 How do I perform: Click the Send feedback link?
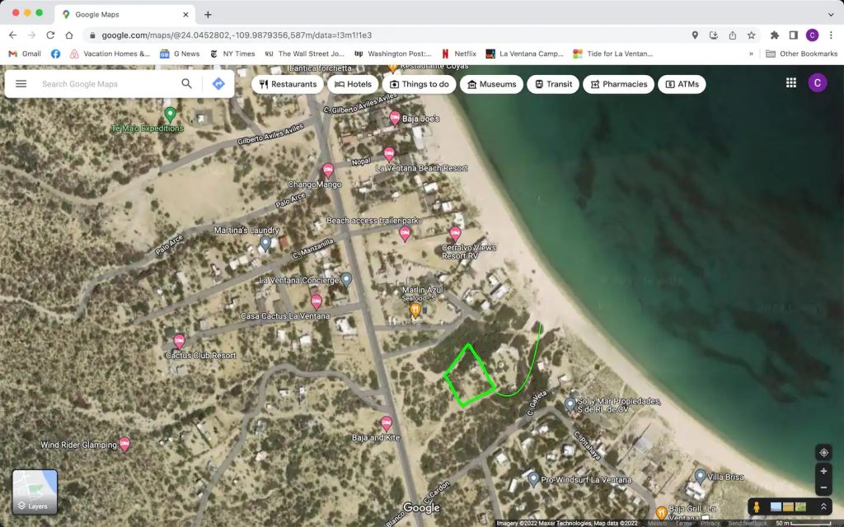point(747,523)
